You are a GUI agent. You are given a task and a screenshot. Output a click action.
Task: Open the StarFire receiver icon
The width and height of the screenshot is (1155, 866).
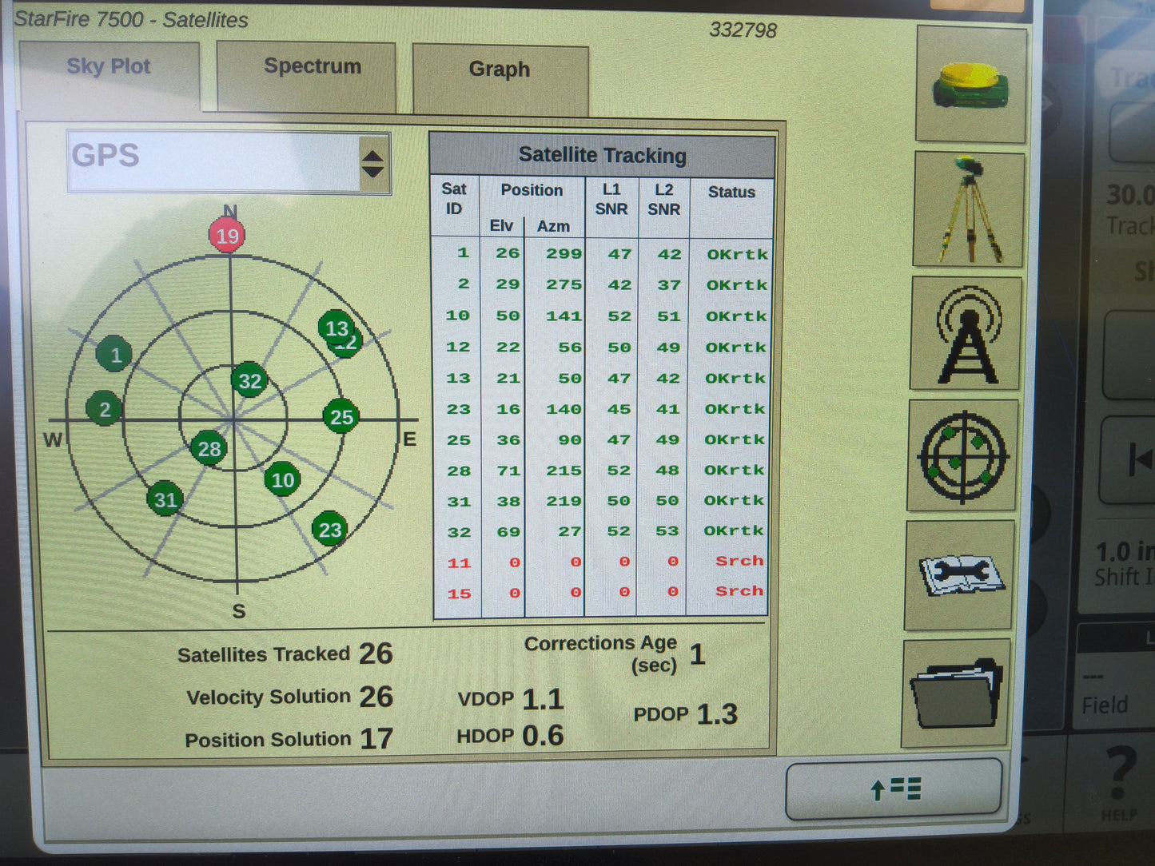971,85
